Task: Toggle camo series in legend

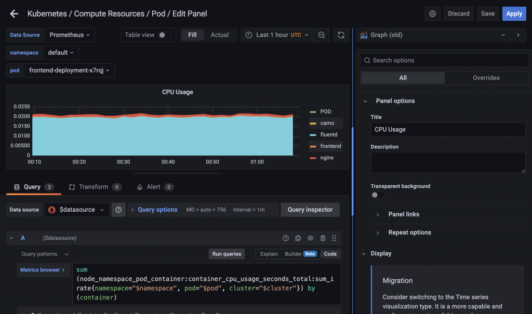Action: (x=327, y=123)
